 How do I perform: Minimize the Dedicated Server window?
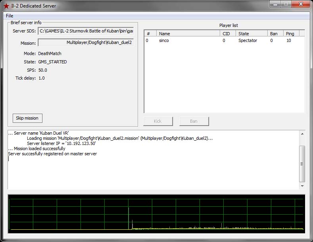tap(275, 4)
